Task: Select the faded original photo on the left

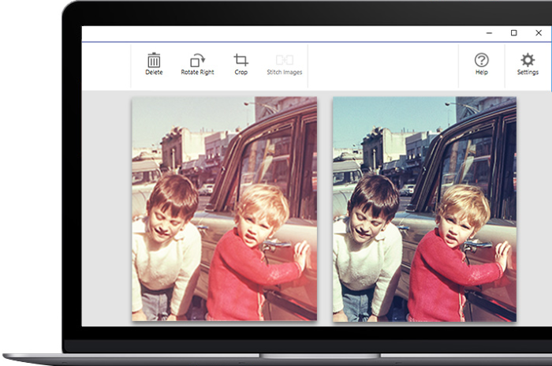Action: click(x=224, y=208)
